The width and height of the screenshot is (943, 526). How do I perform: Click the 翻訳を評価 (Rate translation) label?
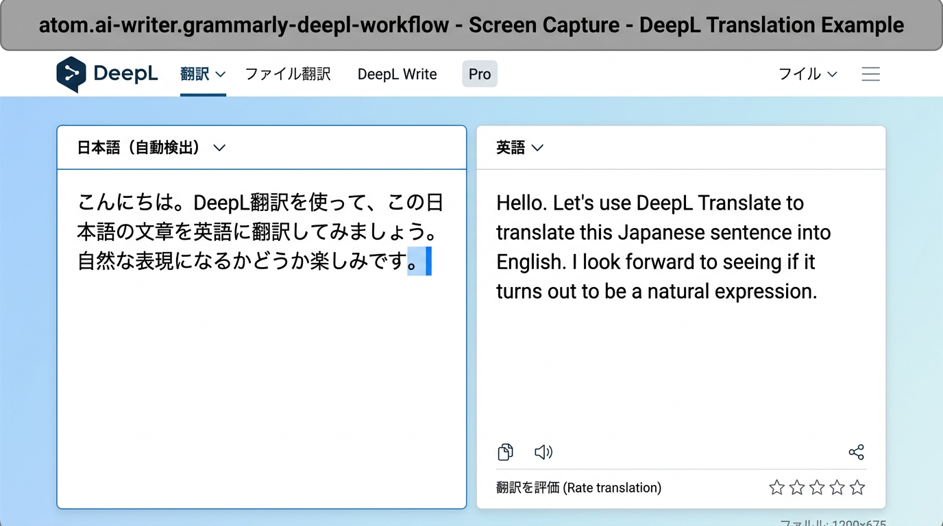[578, 488]
